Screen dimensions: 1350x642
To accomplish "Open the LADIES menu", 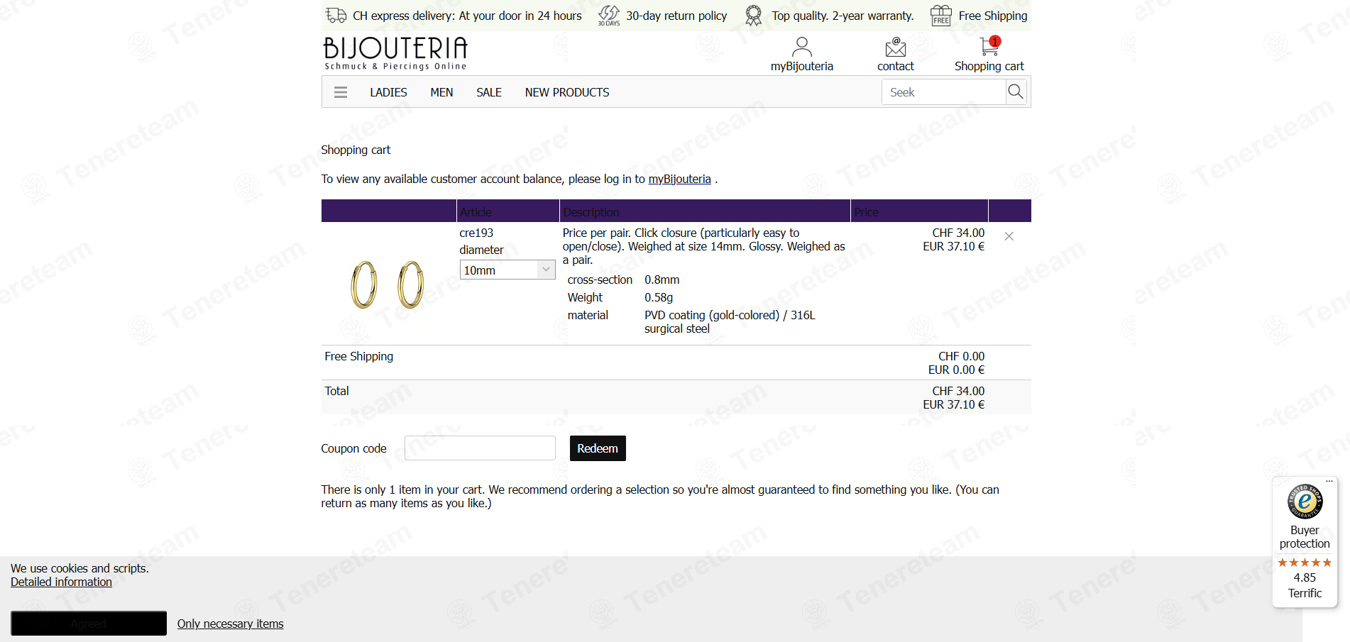I will point(388,92).
